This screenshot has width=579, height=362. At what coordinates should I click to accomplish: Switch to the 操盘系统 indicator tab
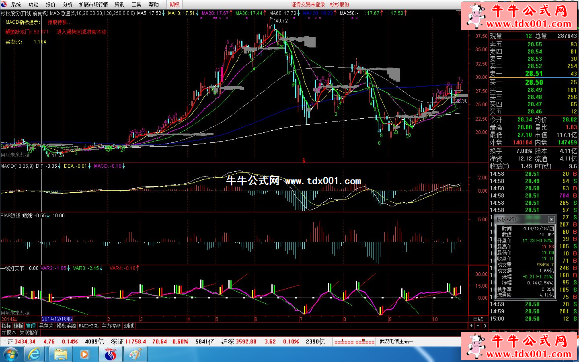[66, 326]
